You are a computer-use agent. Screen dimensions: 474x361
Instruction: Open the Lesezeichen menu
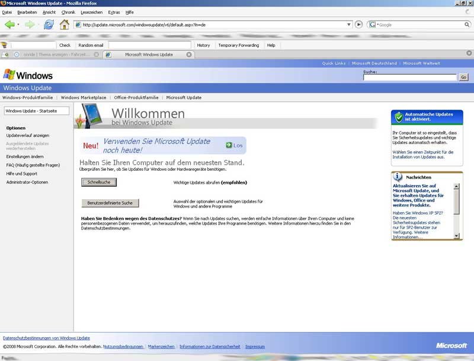pyautogui.click(x=91, y=12)
